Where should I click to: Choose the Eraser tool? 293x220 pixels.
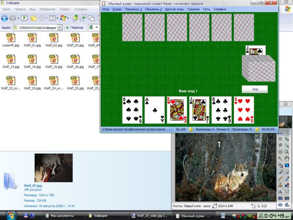coord(288,172)
